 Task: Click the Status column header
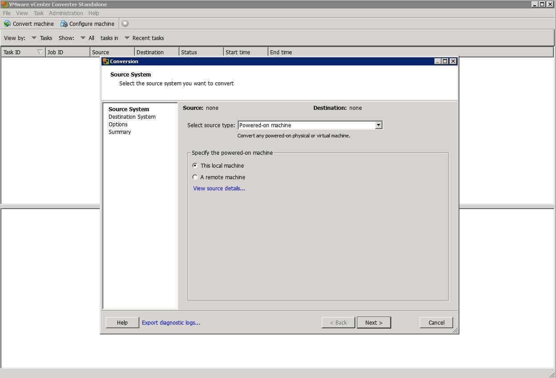[x=200, y=52]
